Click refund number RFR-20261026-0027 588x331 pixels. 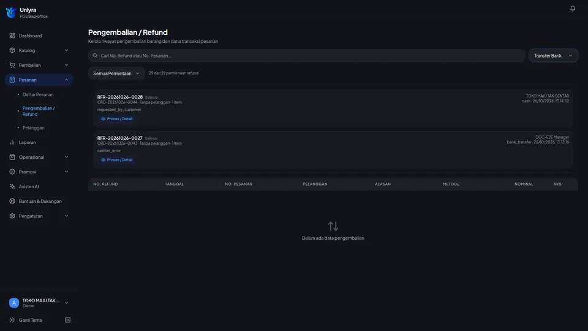point(120,138)
